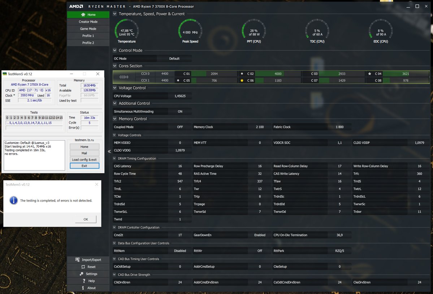
Task: Click the TestMem5 log text box
Action: [x=35, y=155]
